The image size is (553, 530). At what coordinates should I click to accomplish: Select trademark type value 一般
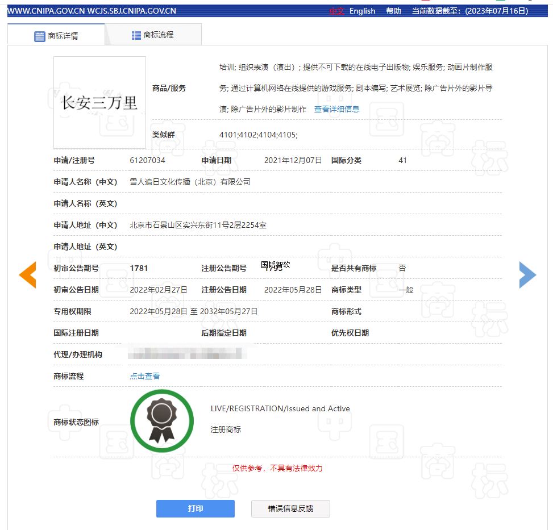point(406,290)
